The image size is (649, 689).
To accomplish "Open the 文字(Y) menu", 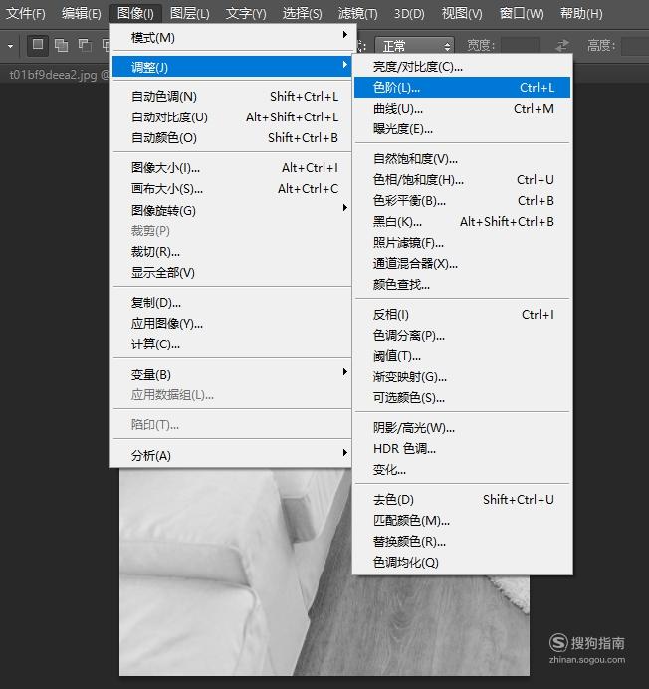I will [x=246, y=14].
